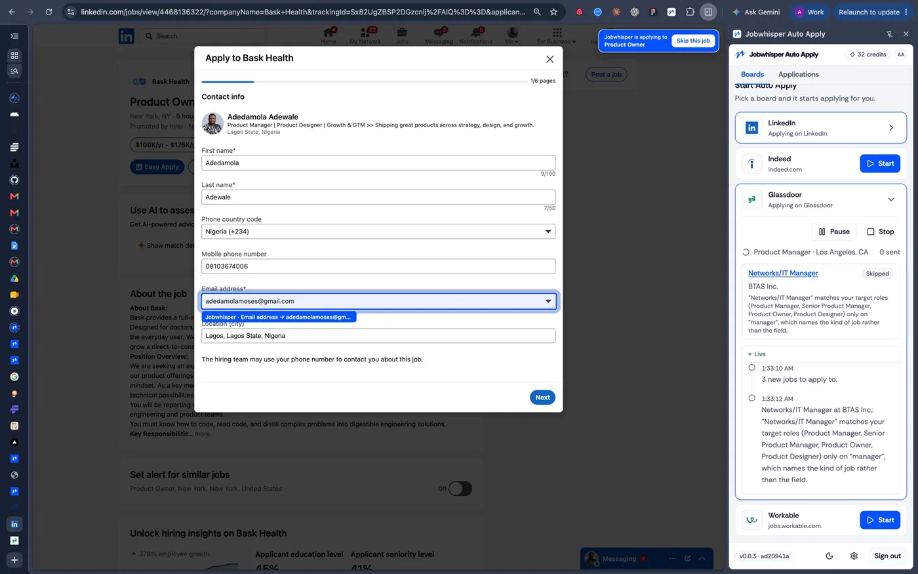Start auto apply on Indeed
Screen dimensions: 918x574
click(880, 163)
